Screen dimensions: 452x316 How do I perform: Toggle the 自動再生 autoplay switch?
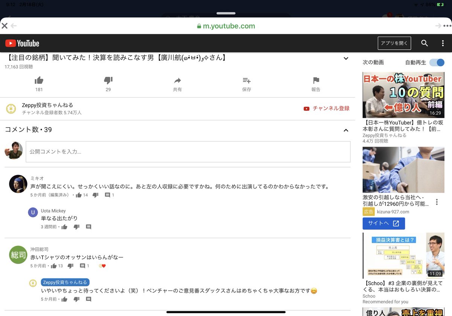tap(437, 63)
